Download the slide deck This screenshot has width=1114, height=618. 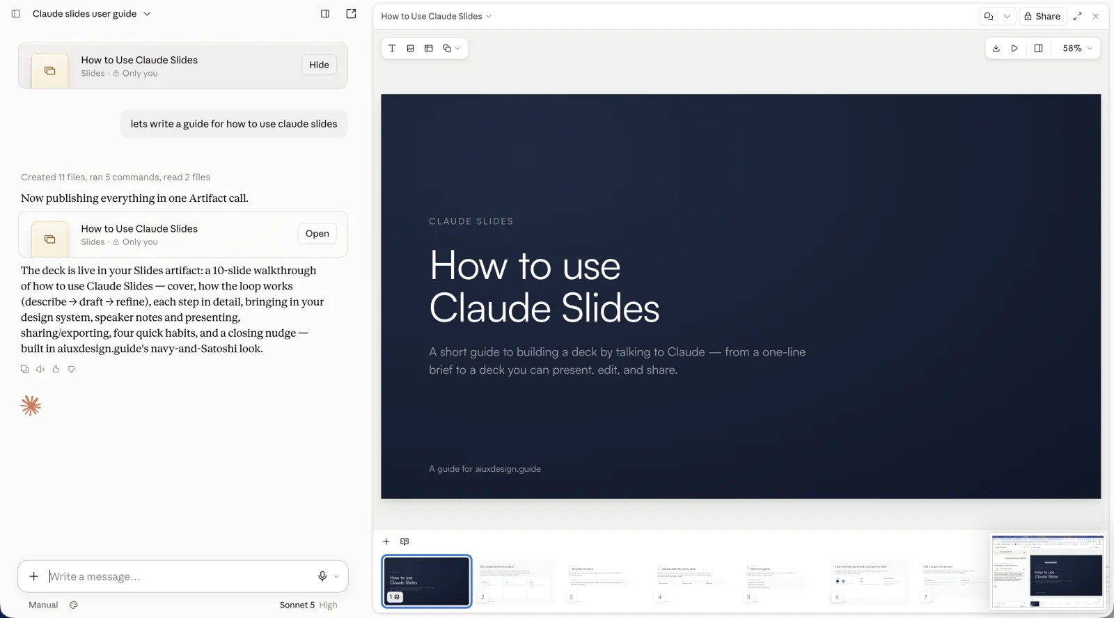[x=996, y=48]
